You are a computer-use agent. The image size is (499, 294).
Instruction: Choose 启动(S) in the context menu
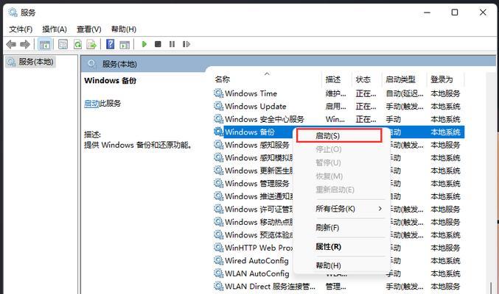pyautogui.click(x=339, y=136)
